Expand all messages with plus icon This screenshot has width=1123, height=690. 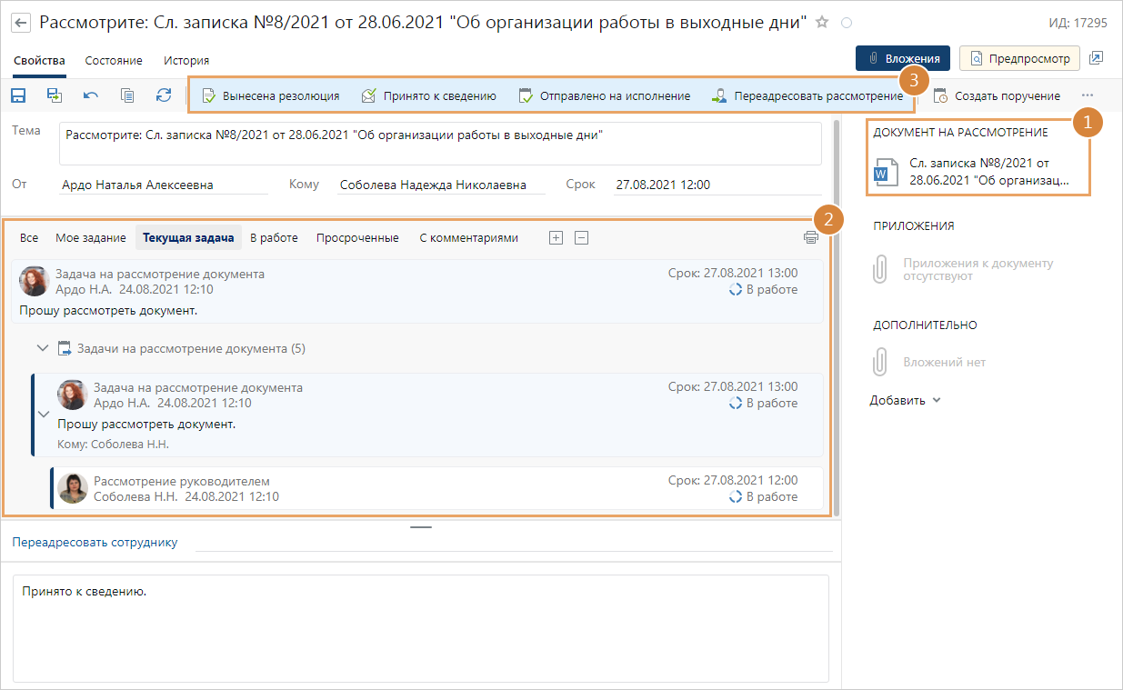(556, 237)
